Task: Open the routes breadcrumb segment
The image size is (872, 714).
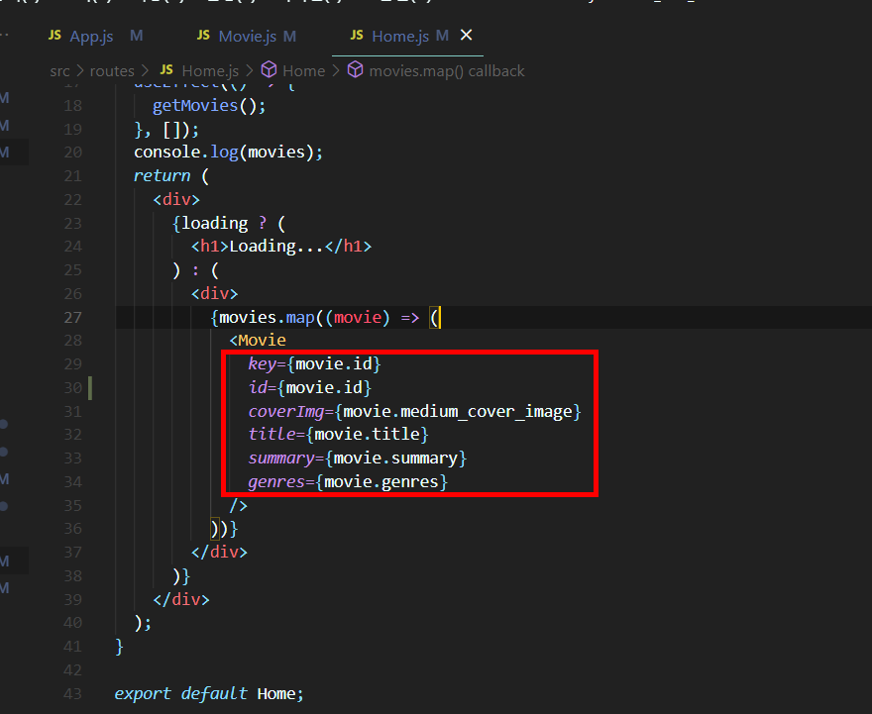Action: 112,71
